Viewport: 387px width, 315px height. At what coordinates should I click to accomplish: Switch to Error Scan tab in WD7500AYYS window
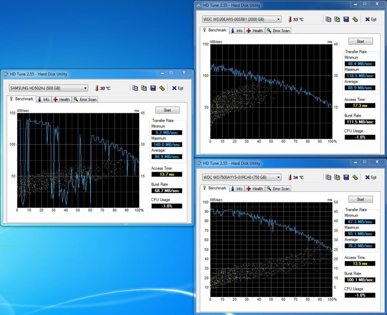coord(278,189)
